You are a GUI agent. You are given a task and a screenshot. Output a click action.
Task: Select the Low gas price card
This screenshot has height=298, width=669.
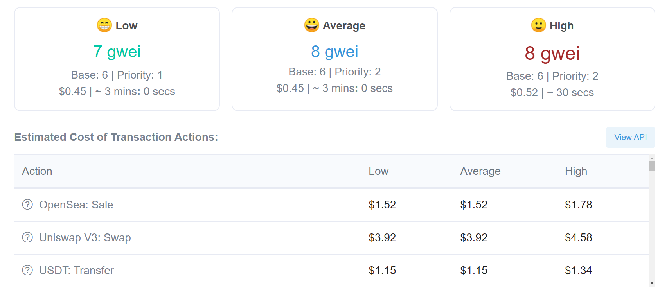coord(117,59)
